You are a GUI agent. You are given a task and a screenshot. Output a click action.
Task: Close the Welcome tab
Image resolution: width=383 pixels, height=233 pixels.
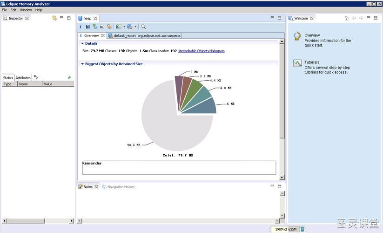pos(312,18)
